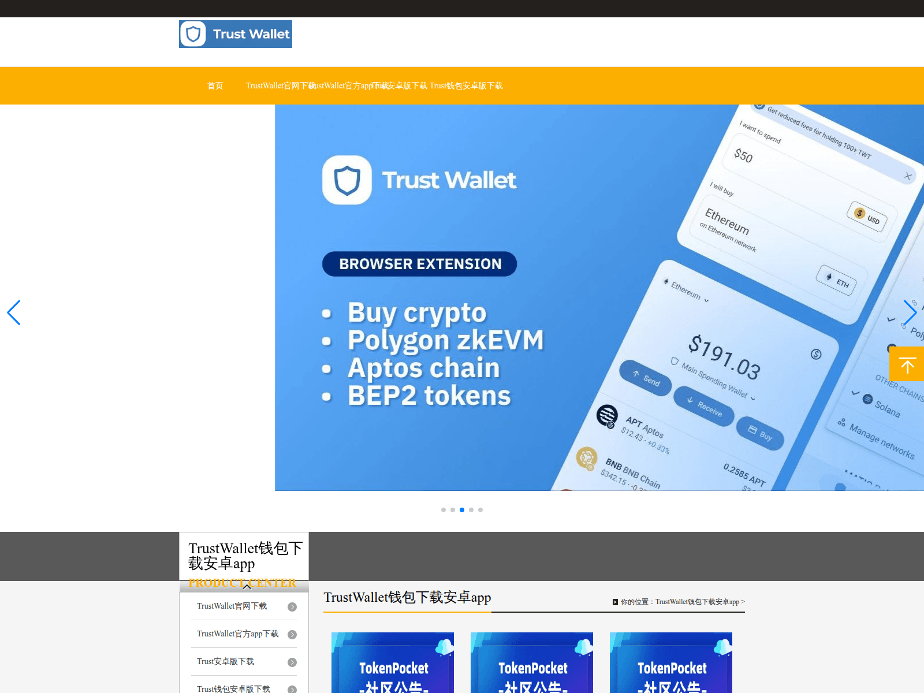The height and width of the screenshot is (693, 924).
Task: Open Trust钱包安卓版下载 sidebar link
Action: (233, 688)
